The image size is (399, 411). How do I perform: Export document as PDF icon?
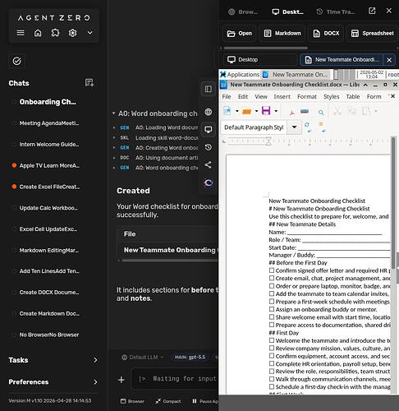[x=292, y=112]
